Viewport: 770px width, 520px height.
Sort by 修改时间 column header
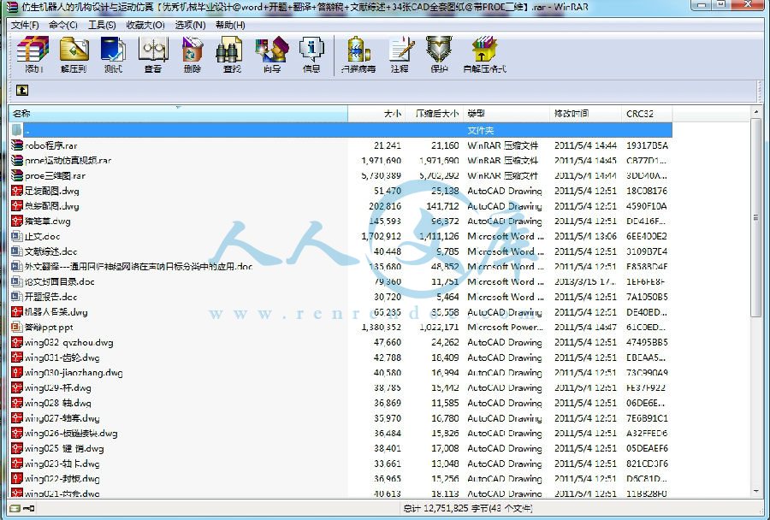(x=585, y=114)
